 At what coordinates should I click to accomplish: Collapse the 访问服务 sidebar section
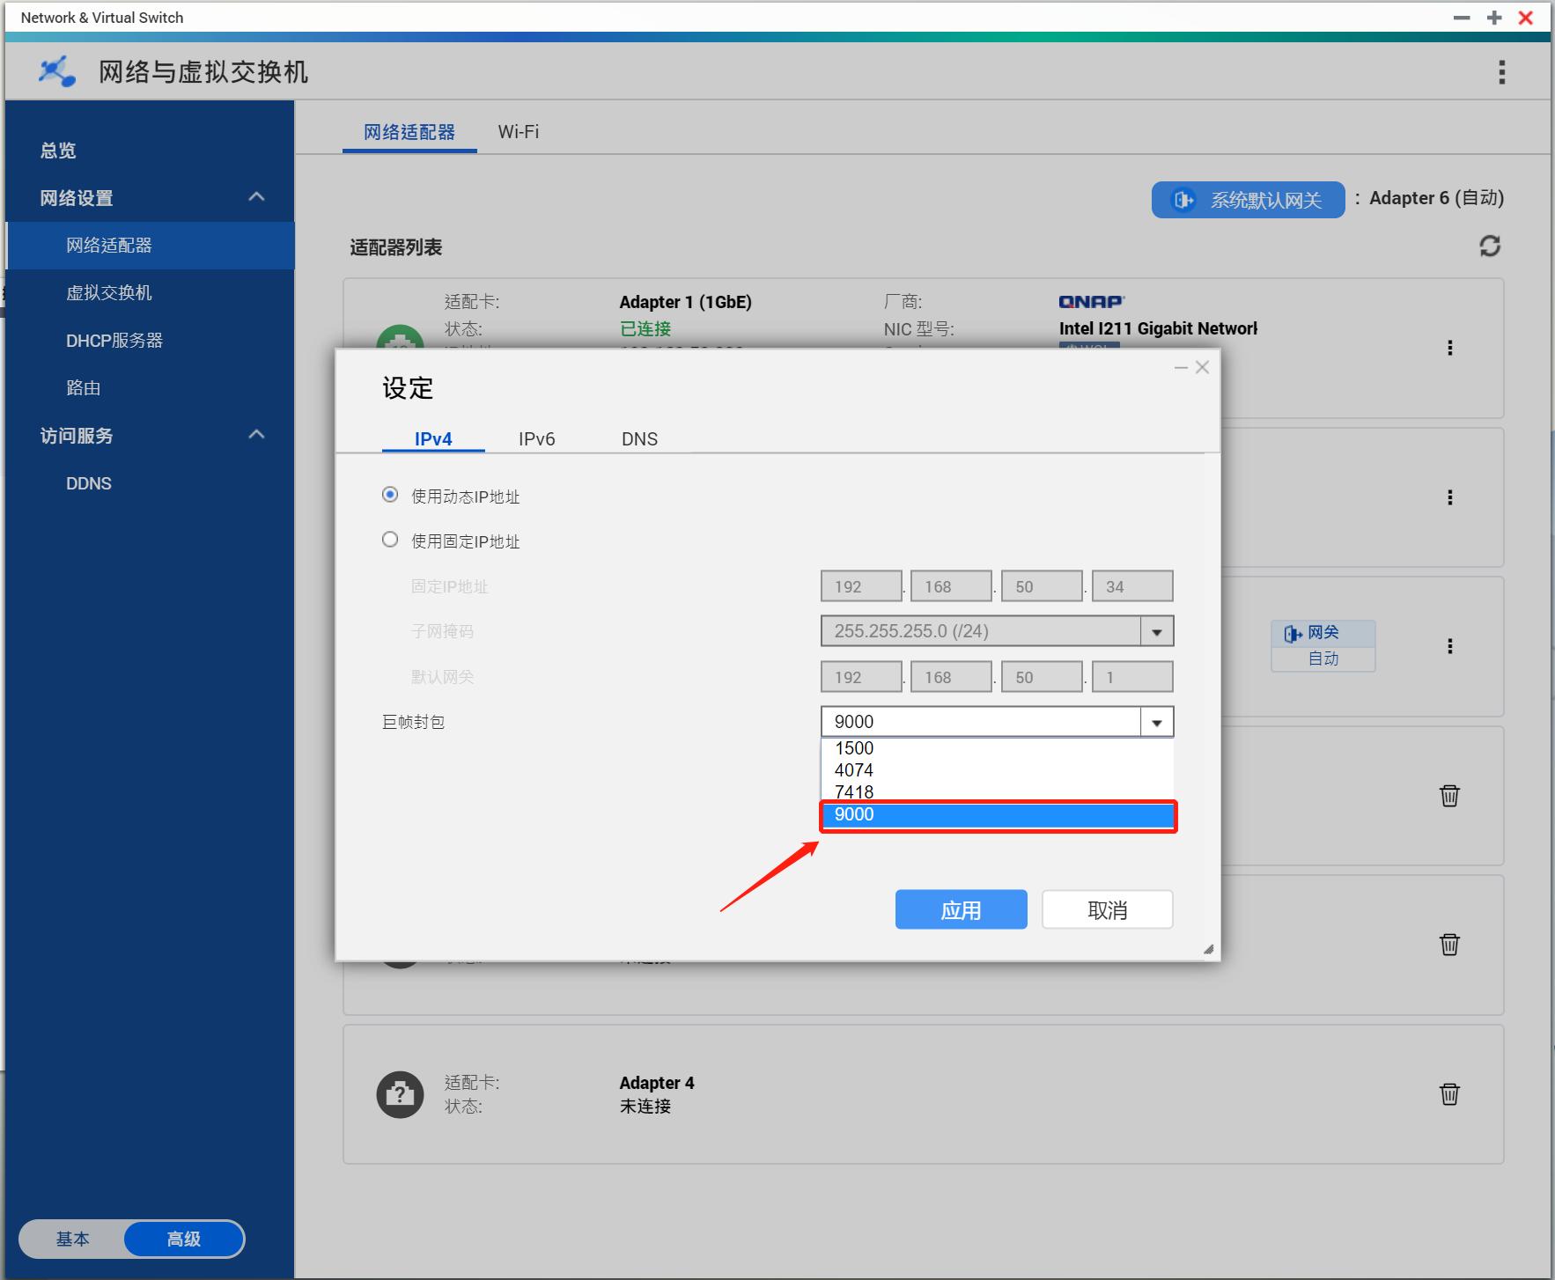coord(256,435)
